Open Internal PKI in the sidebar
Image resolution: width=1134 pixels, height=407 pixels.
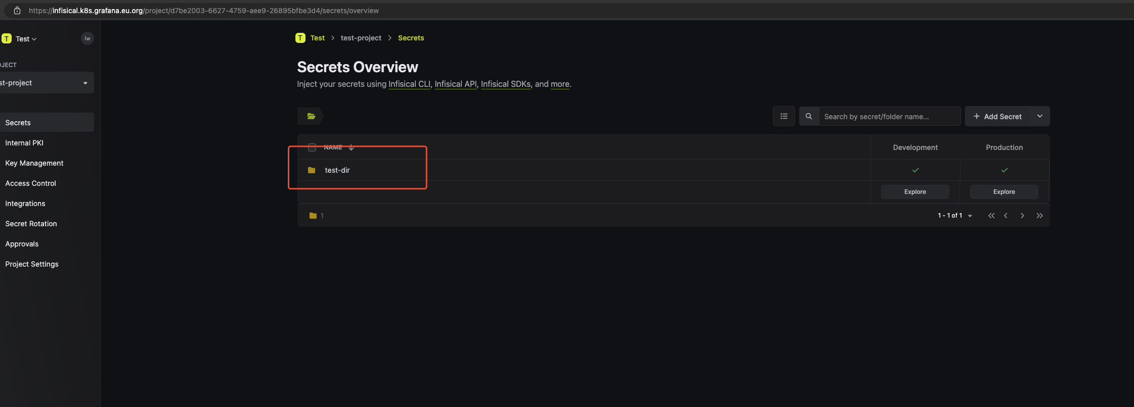[24, 143]
